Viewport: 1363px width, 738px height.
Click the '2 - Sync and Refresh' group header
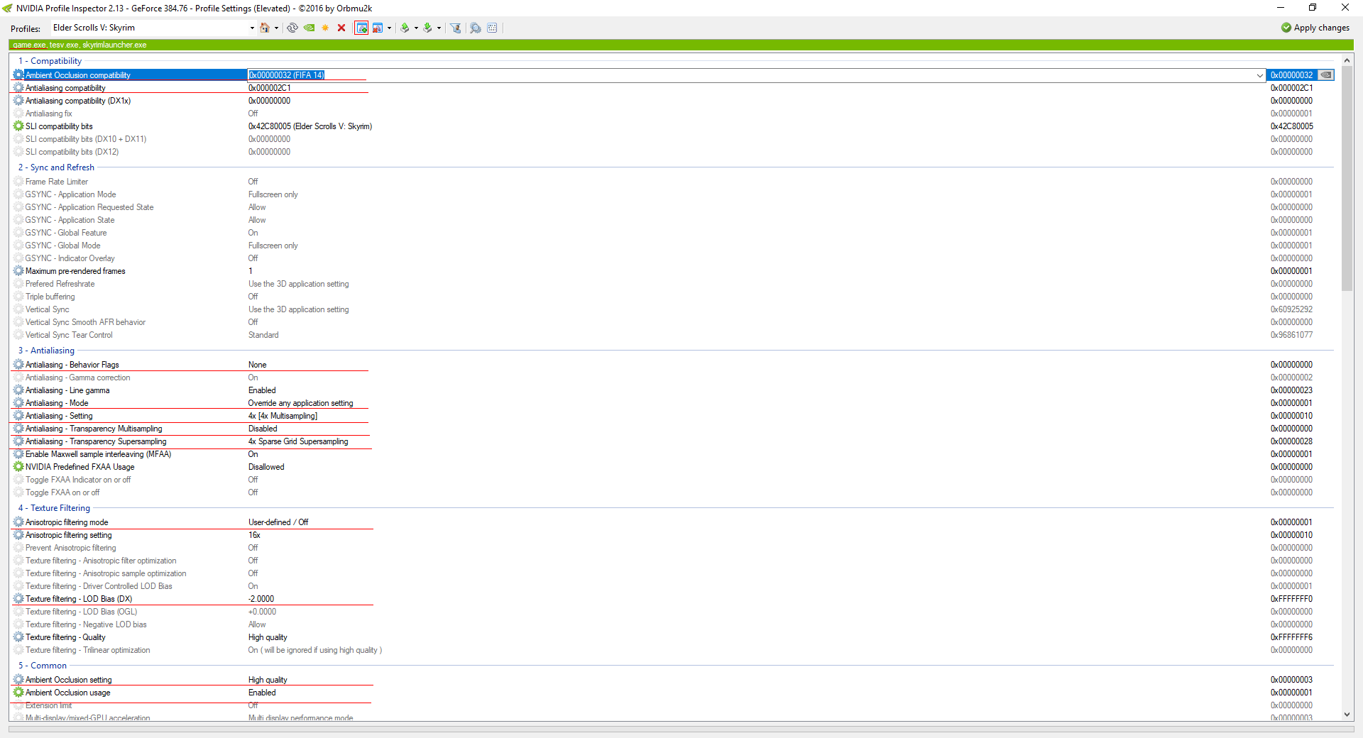click(56, 167)
